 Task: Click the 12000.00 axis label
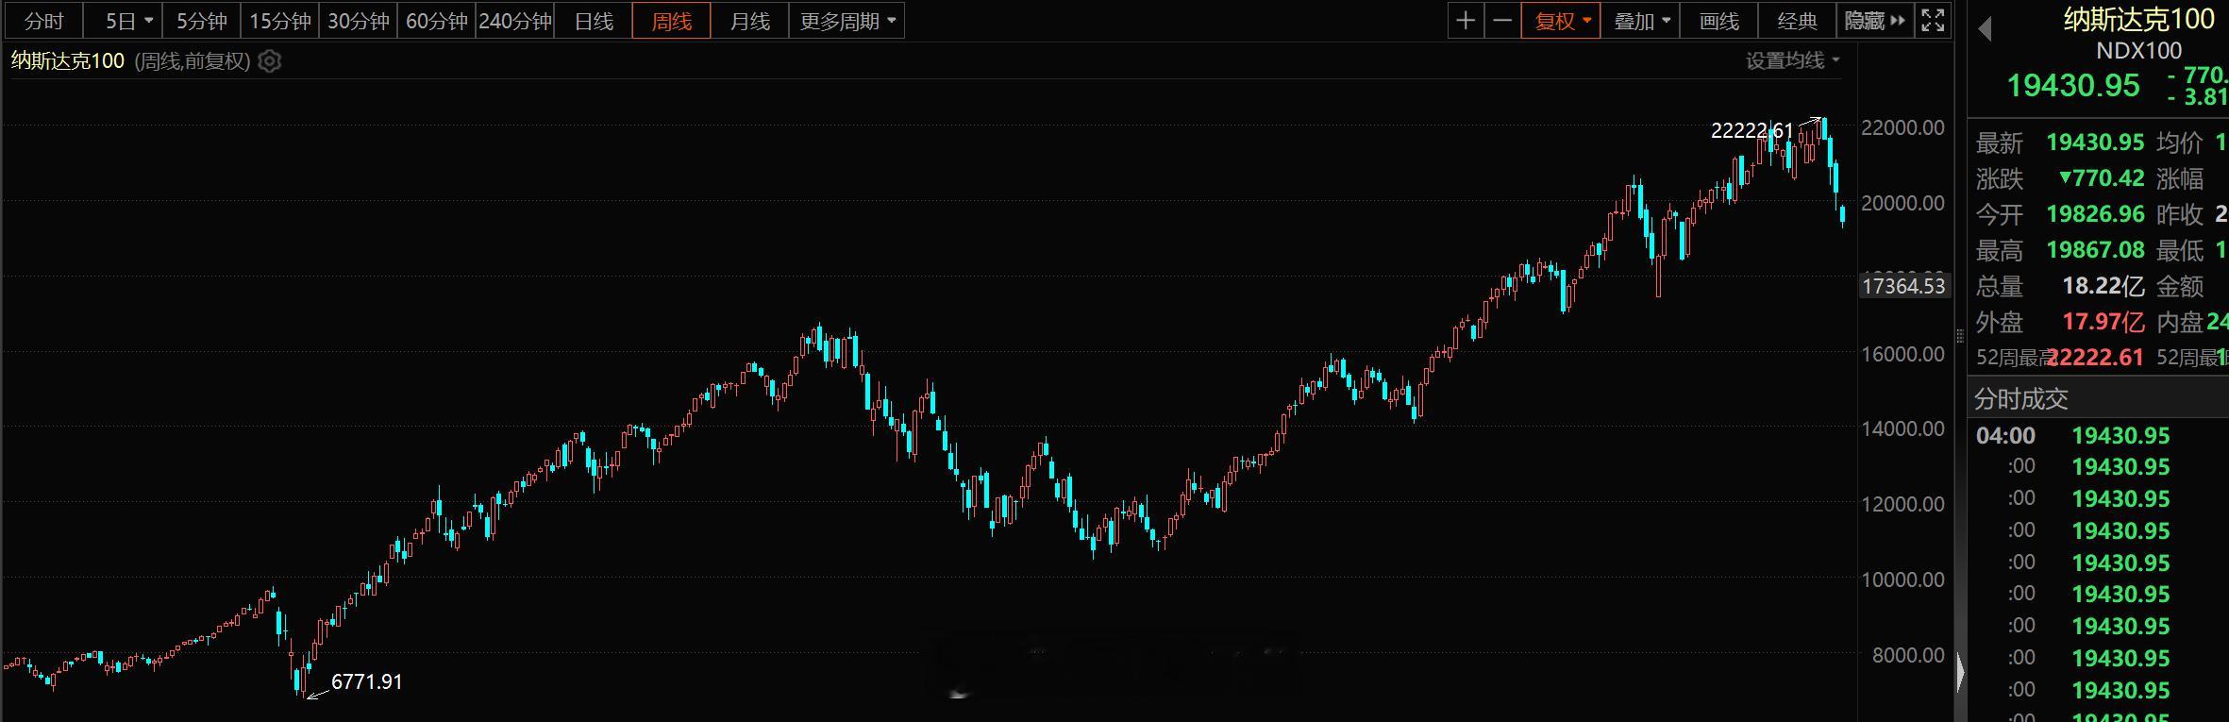click(1902, 504)
